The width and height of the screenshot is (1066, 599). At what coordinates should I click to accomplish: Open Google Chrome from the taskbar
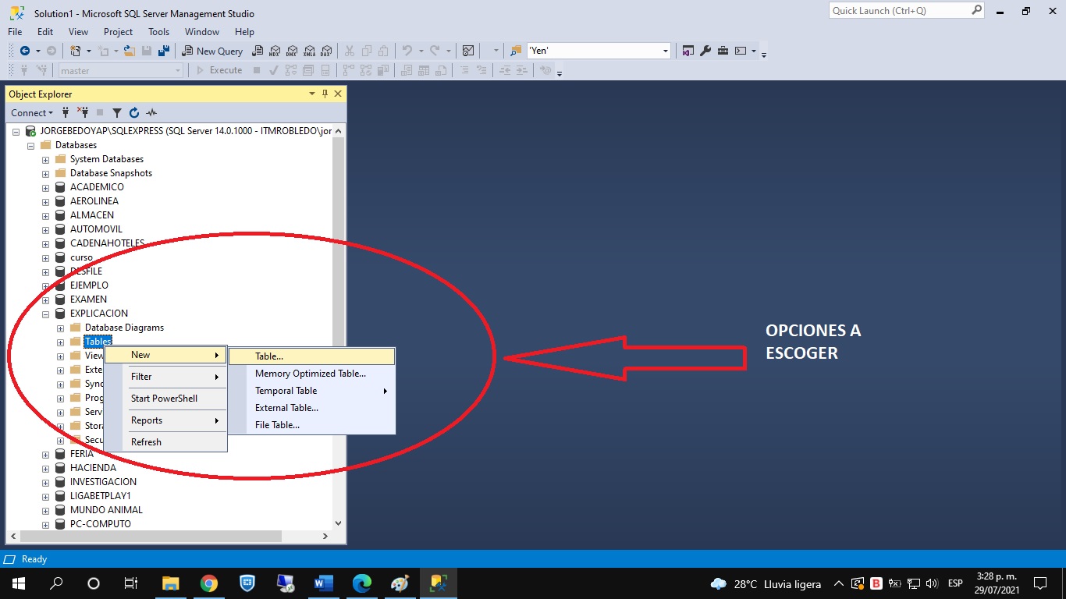(x=208, y=583)
